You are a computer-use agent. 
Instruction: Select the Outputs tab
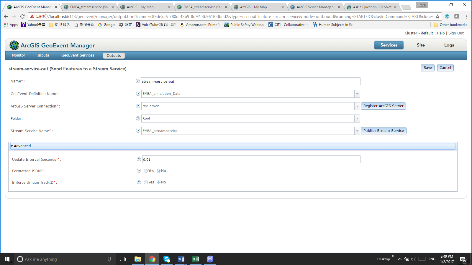pos(114,56)
